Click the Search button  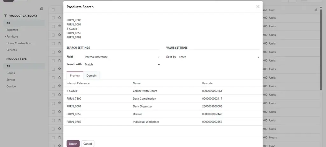tap(73, 144)
